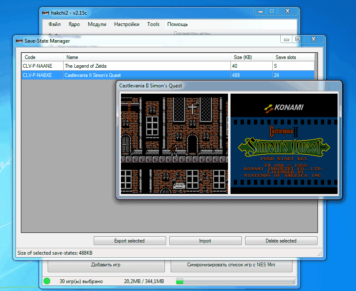Screen dimensions: 356x291
Task: Select Castlevania II Simon's Quest row name
Action: (147, 75)
